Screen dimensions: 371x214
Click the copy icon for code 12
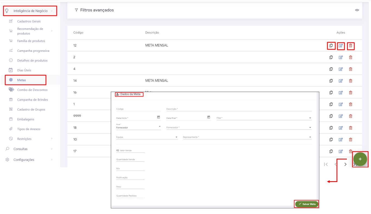point(331,46)
